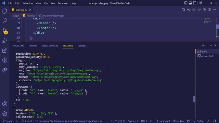
Task: Click the split editor icon
Action: coord(209,10)
